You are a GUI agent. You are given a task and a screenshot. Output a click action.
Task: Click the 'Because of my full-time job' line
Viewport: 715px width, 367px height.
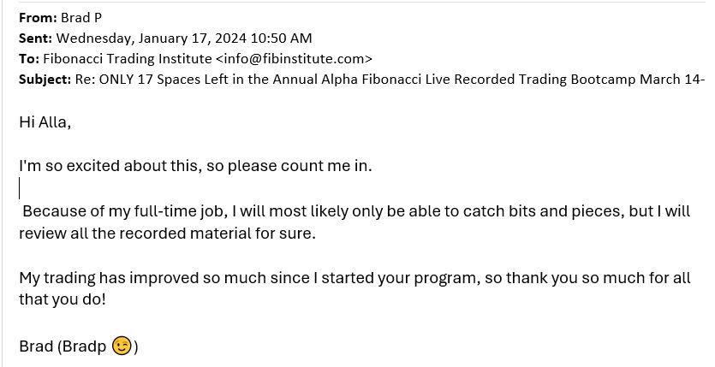point(355,211)
